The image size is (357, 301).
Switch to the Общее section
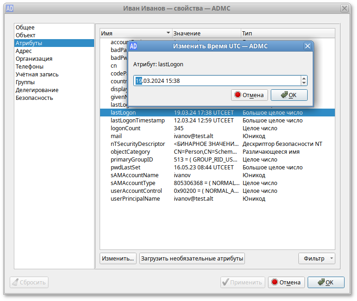click(25, 28)
